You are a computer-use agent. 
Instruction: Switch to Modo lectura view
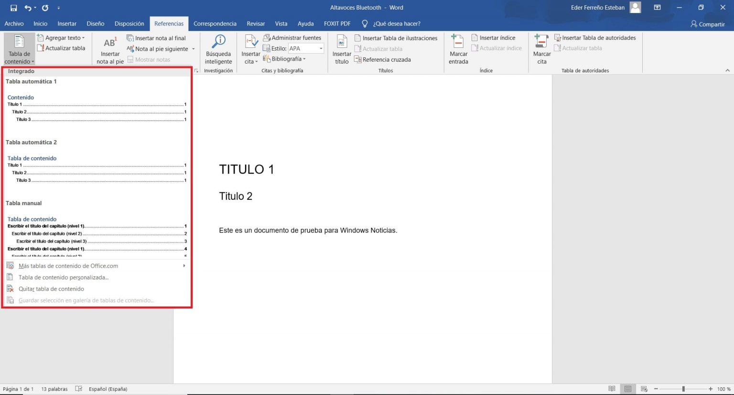[612, 389]
